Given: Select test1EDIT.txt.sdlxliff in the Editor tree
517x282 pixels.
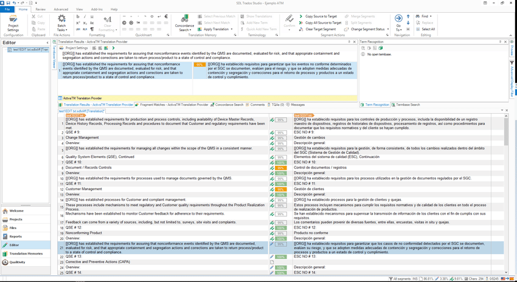Looking at the screenshot, I should 28,49.
